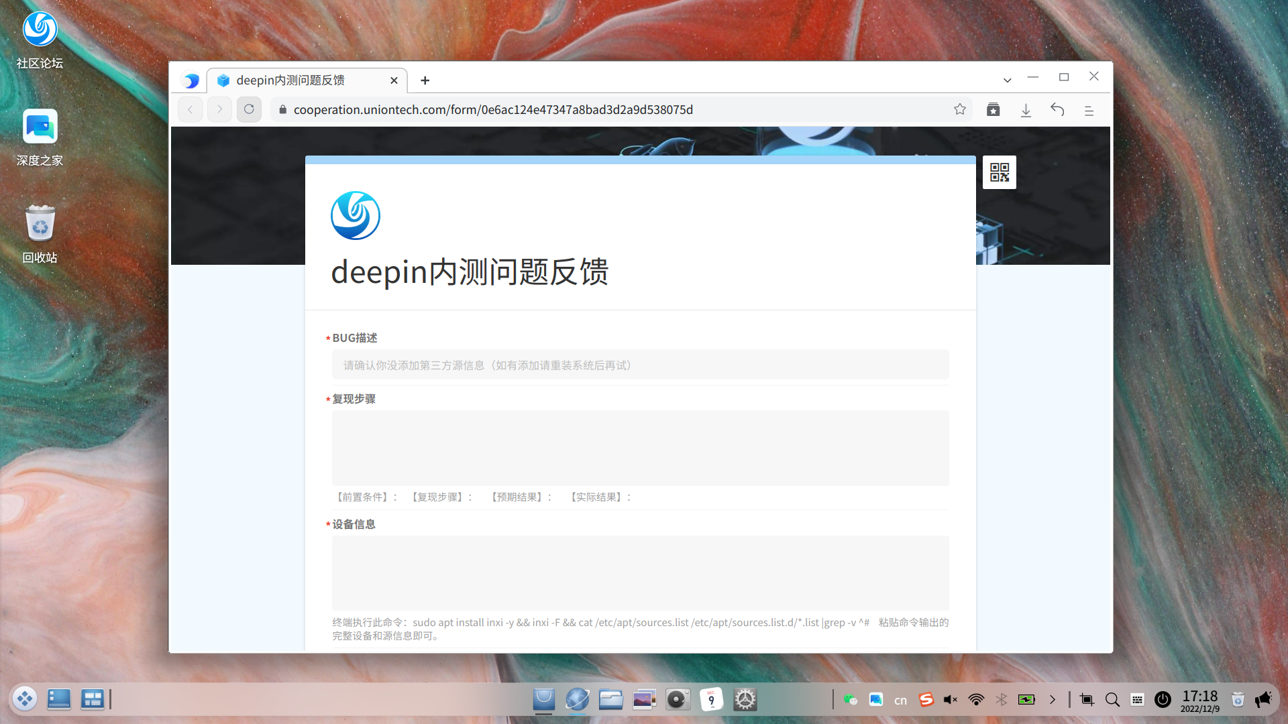Screen dimensions: 1288x724
Task: Expand the tab list dropdown chevron
Action: point(1007,80)
